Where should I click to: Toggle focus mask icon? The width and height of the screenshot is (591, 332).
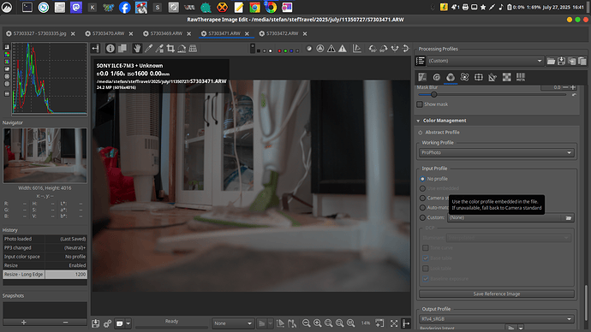[320, 49]
